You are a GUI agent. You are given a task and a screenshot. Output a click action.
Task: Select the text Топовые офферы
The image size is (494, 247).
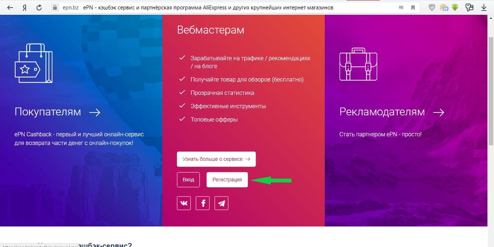click(x=214, y=120)
